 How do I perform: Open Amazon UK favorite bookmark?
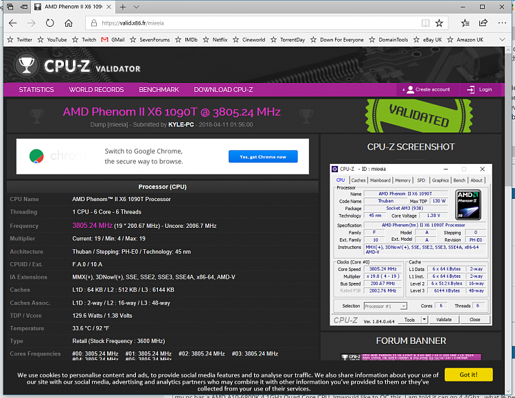(x=466, y=40)
